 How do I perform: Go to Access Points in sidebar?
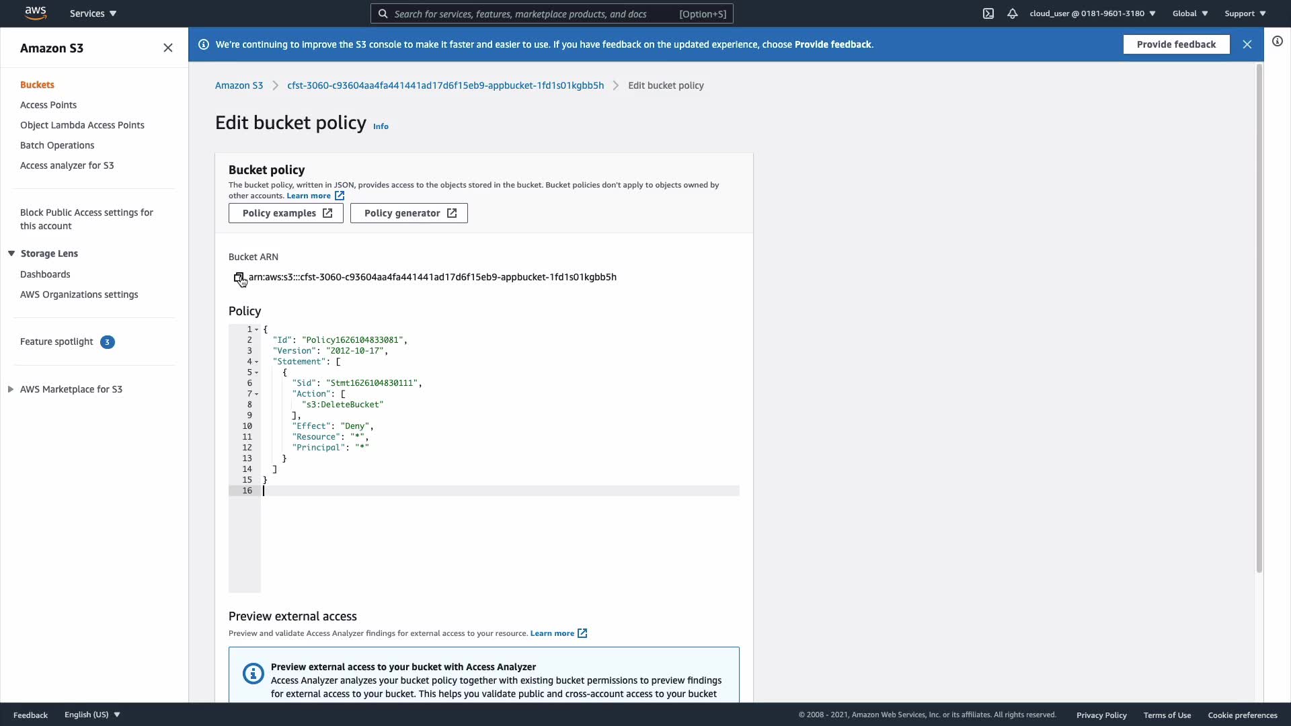[x=48, y=105]
